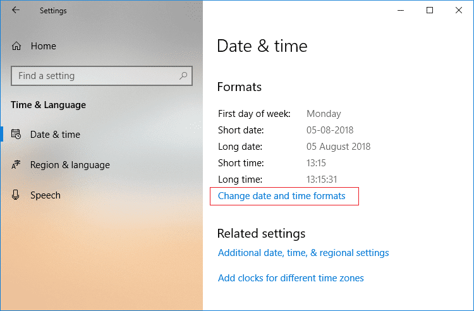Image resolution: width=474 pixels, height=311 pixels.
Task: Click the Date & time calendar-clock icon
Action: point(16,135)
